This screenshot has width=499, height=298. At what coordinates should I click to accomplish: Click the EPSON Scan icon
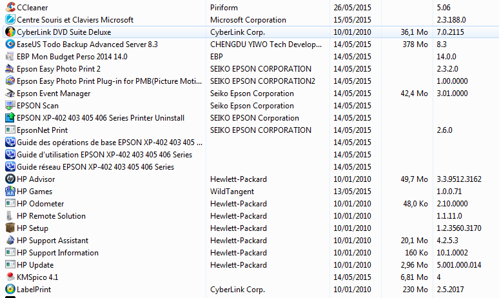10,105
